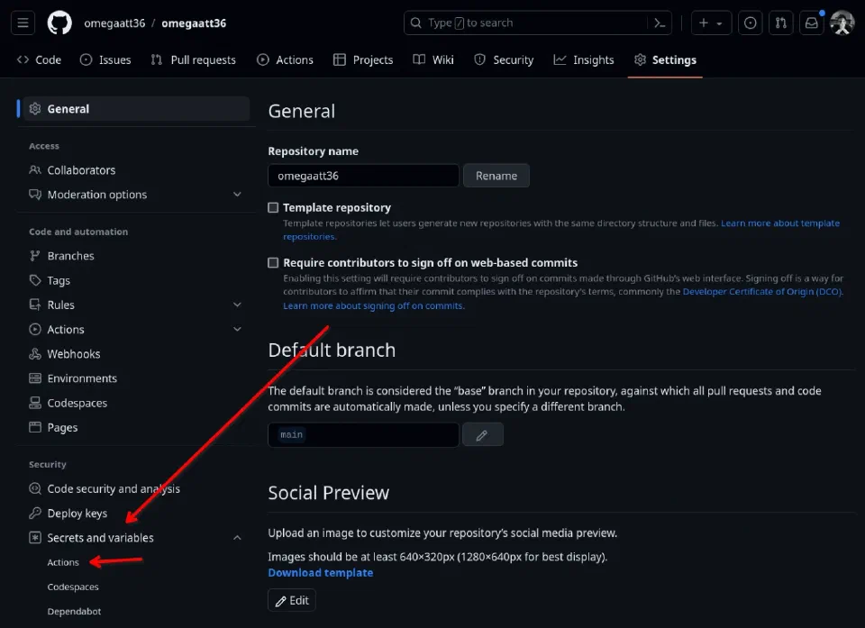Open Deploy keys settings

pos(135,514)
